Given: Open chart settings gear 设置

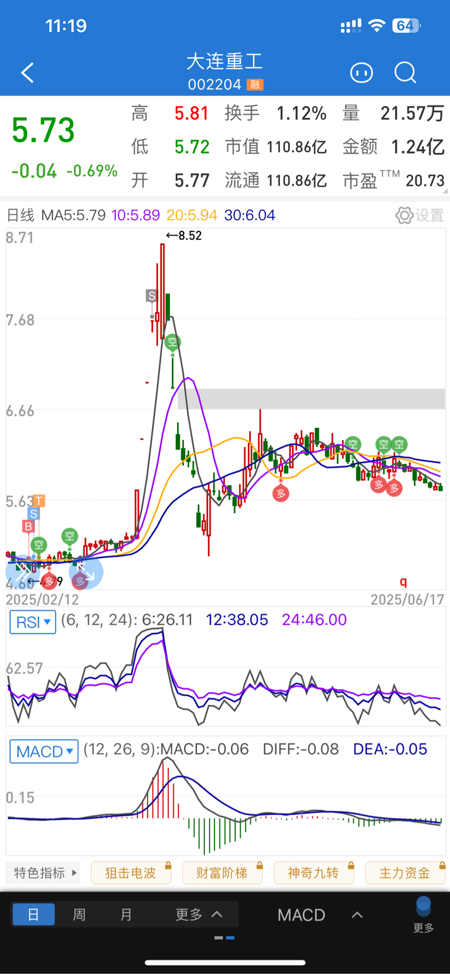Looking at the screenshot, I should (x=420, y=215).
